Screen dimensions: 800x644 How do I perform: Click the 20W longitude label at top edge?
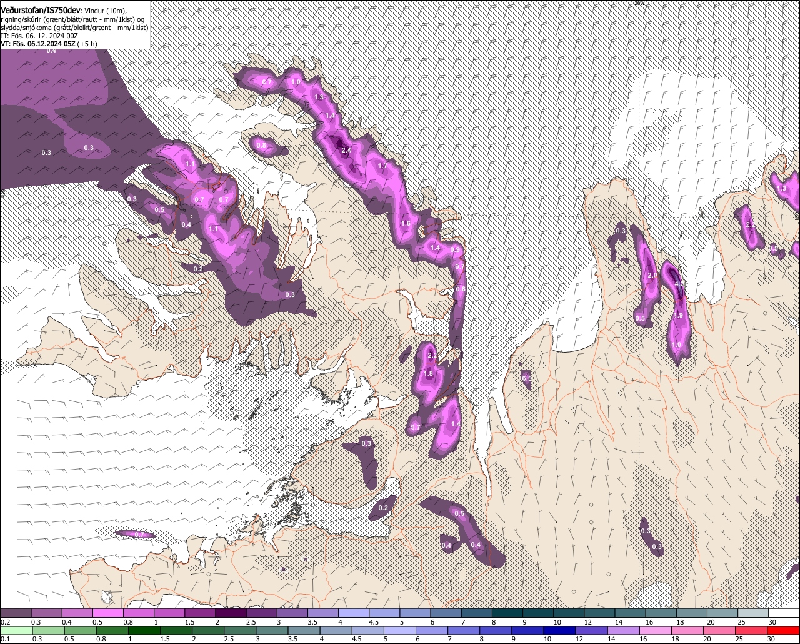(639, 3)
